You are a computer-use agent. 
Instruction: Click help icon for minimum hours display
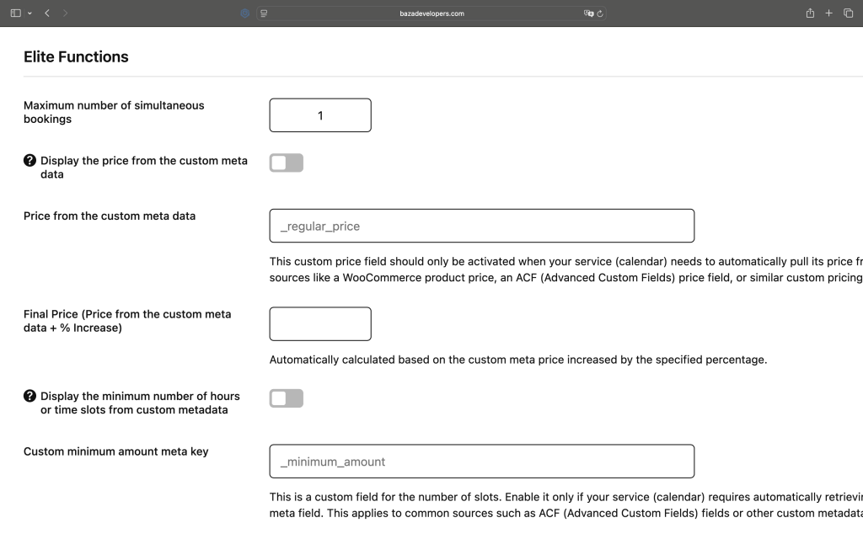point(29,396)
